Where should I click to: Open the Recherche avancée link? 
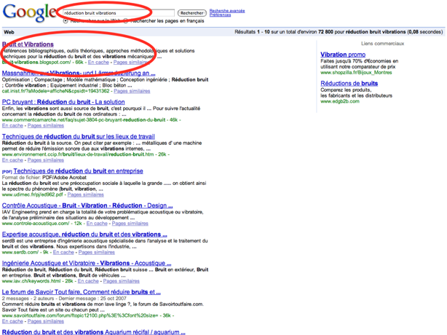pos(227,11)
